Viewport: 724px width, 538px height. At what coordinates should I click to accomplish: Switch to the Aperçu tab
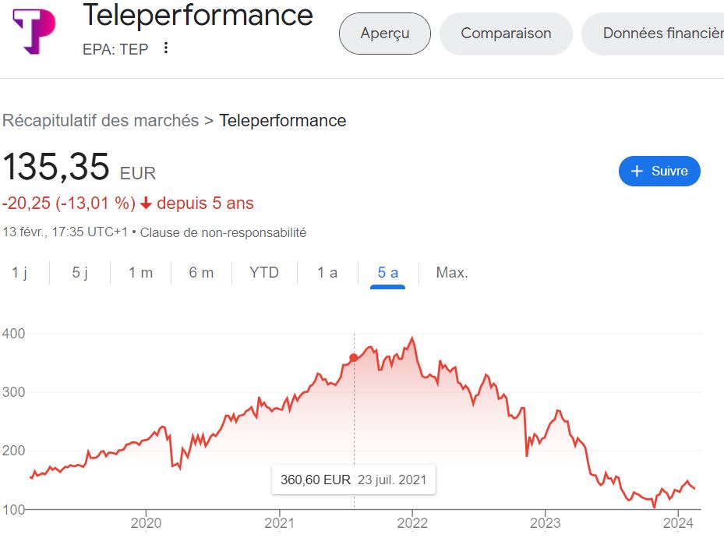point(385,34)
